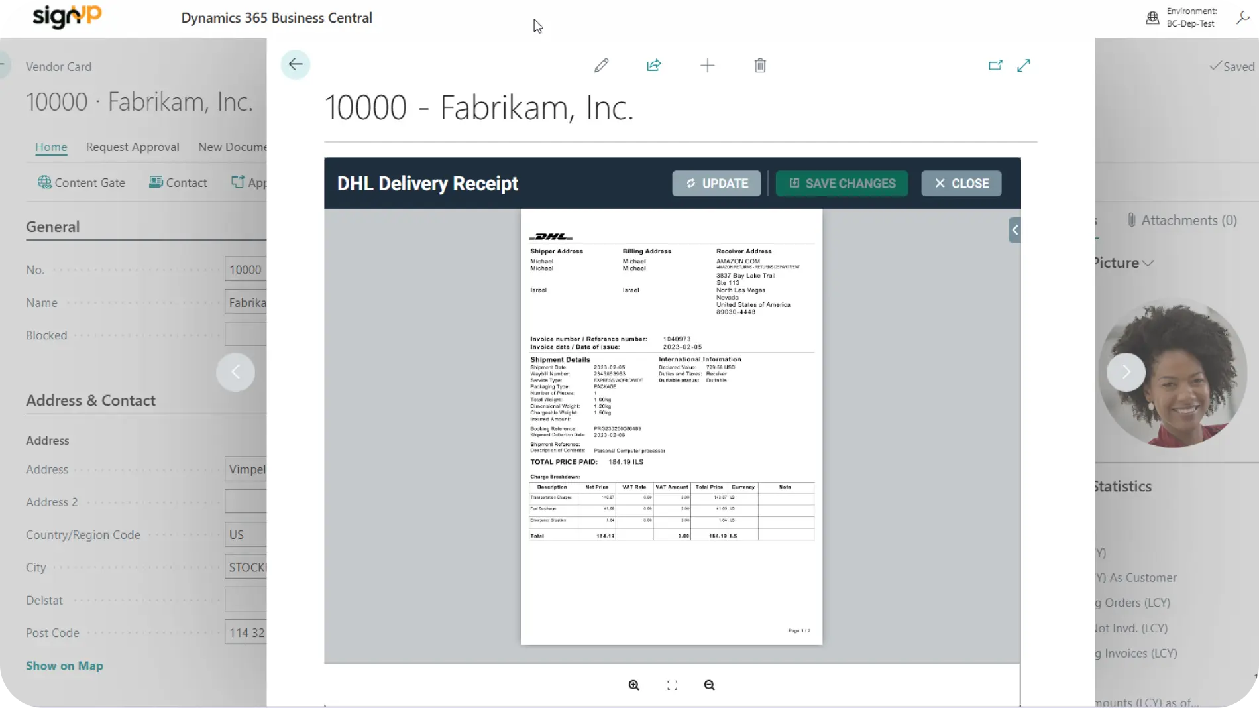Click the City input field
1259x708 pixels.
click(246, 567)
